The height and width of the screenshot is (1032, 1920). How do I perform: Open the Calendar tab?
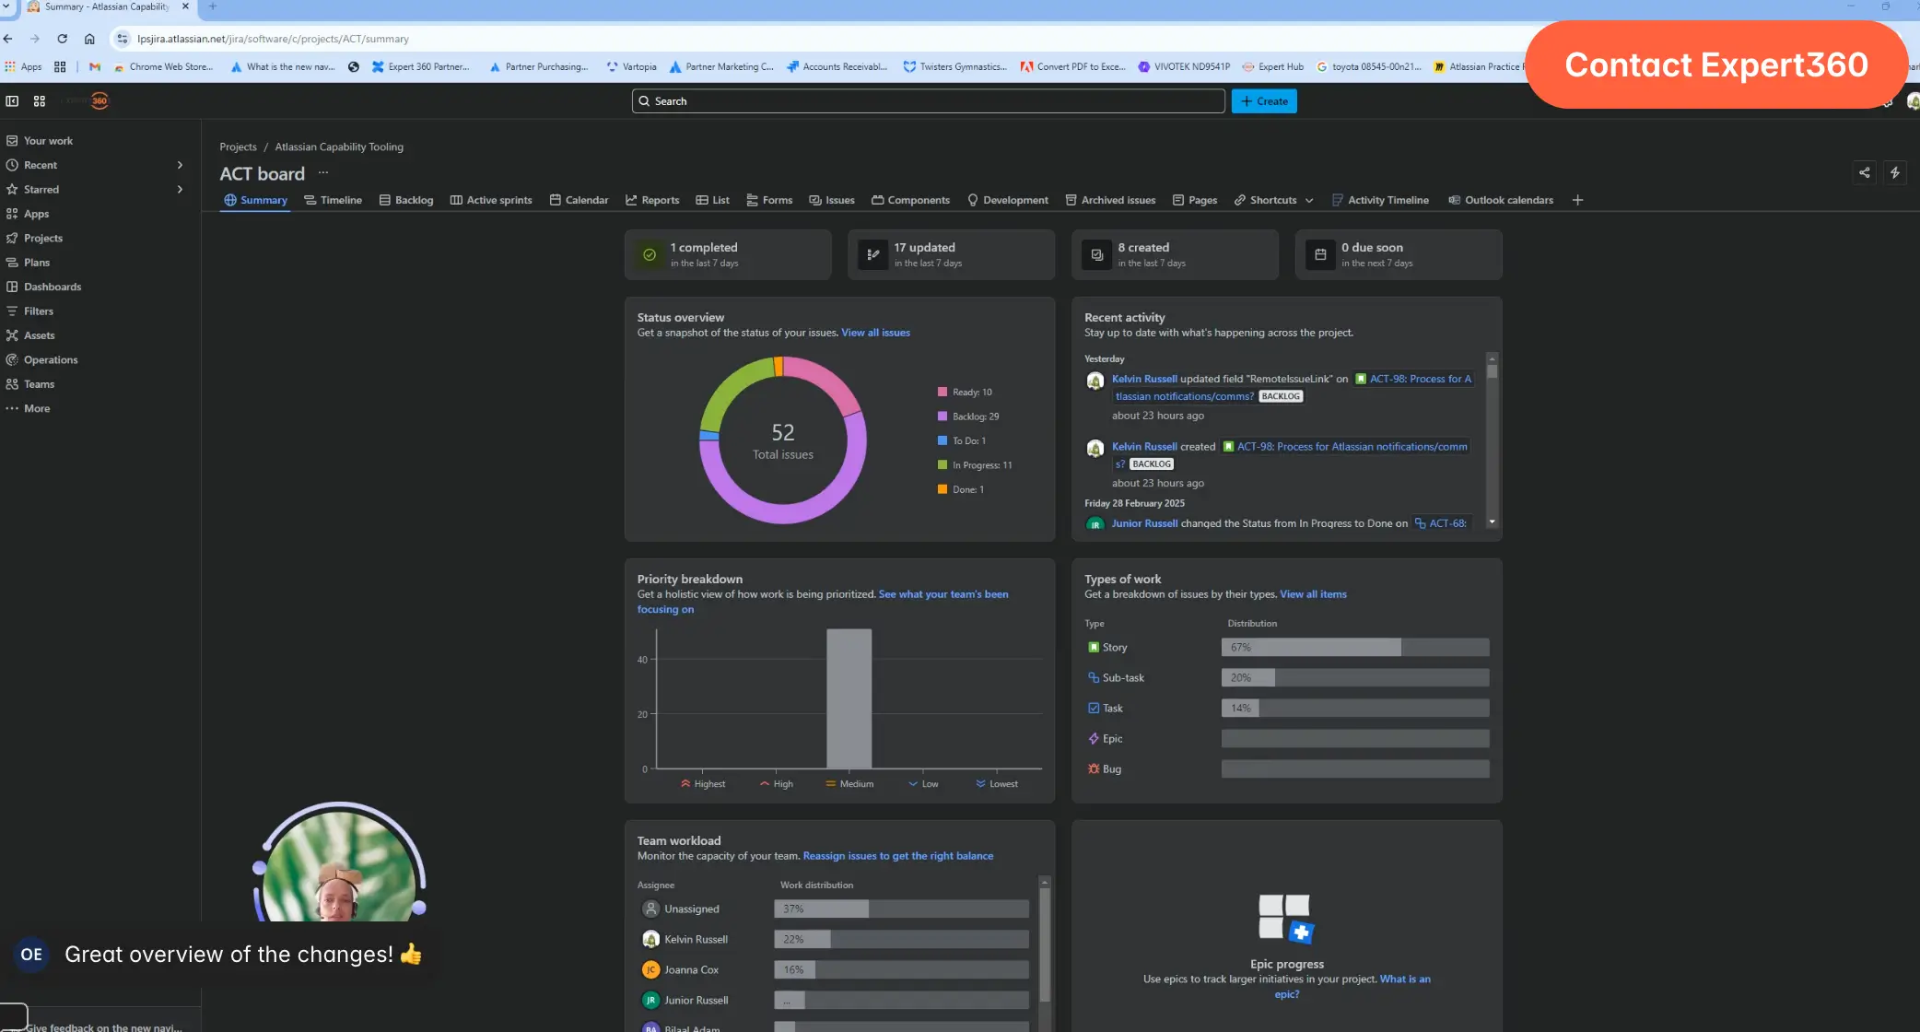[x=579, y=200]
